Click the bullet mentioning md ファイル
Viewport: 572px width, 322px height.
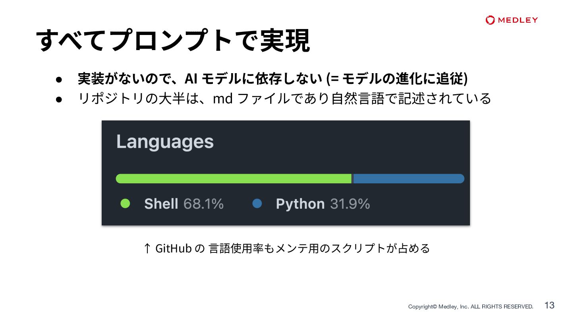284,99
